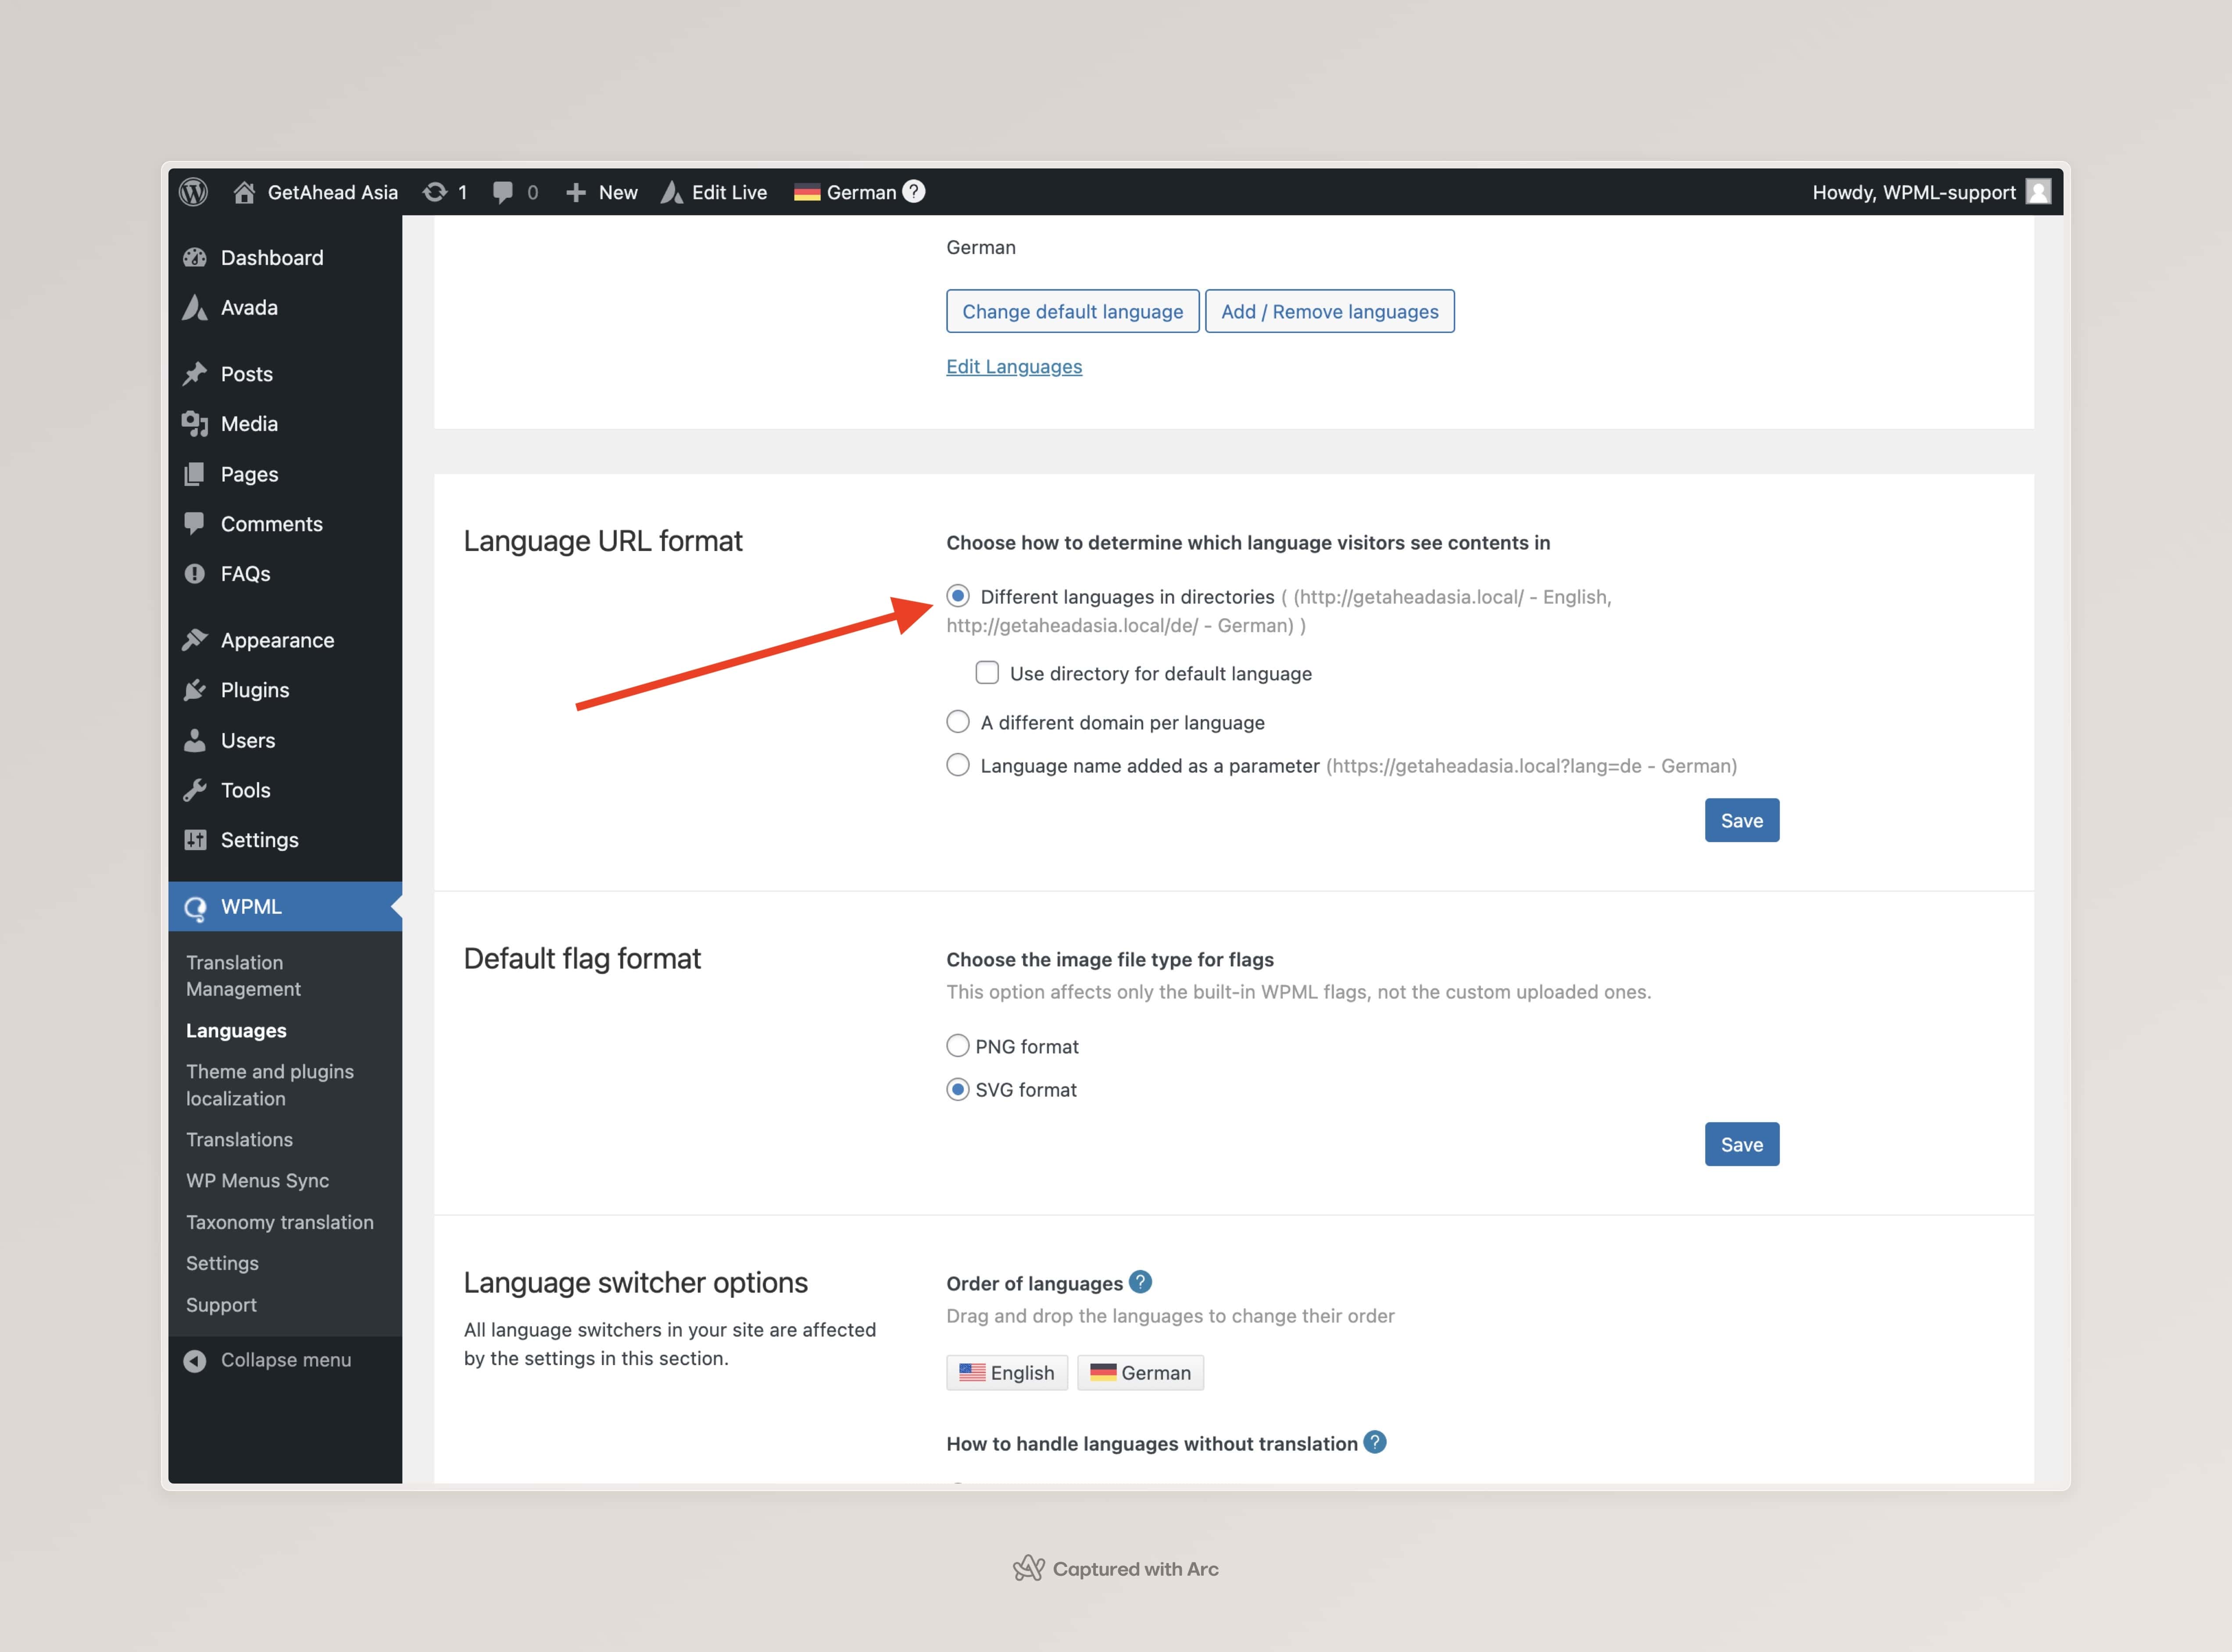Select Different languages in directories radio
This screenshot has height=1652, width=2232.
point(958,596)
